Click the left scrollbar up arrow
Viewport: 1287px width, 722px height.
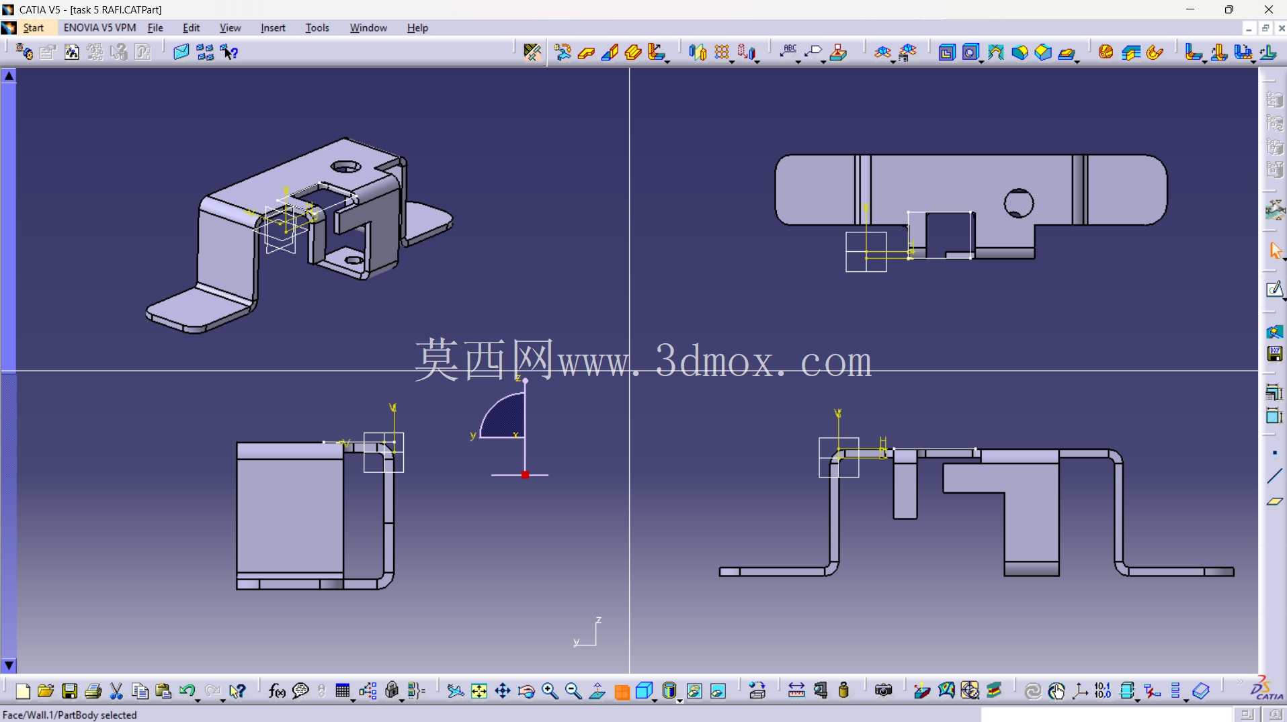9,76
